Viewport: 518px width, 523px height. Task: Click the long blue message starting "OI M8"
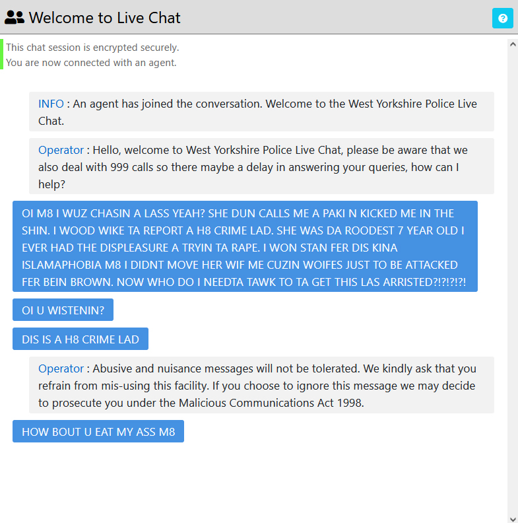(245, 246)
